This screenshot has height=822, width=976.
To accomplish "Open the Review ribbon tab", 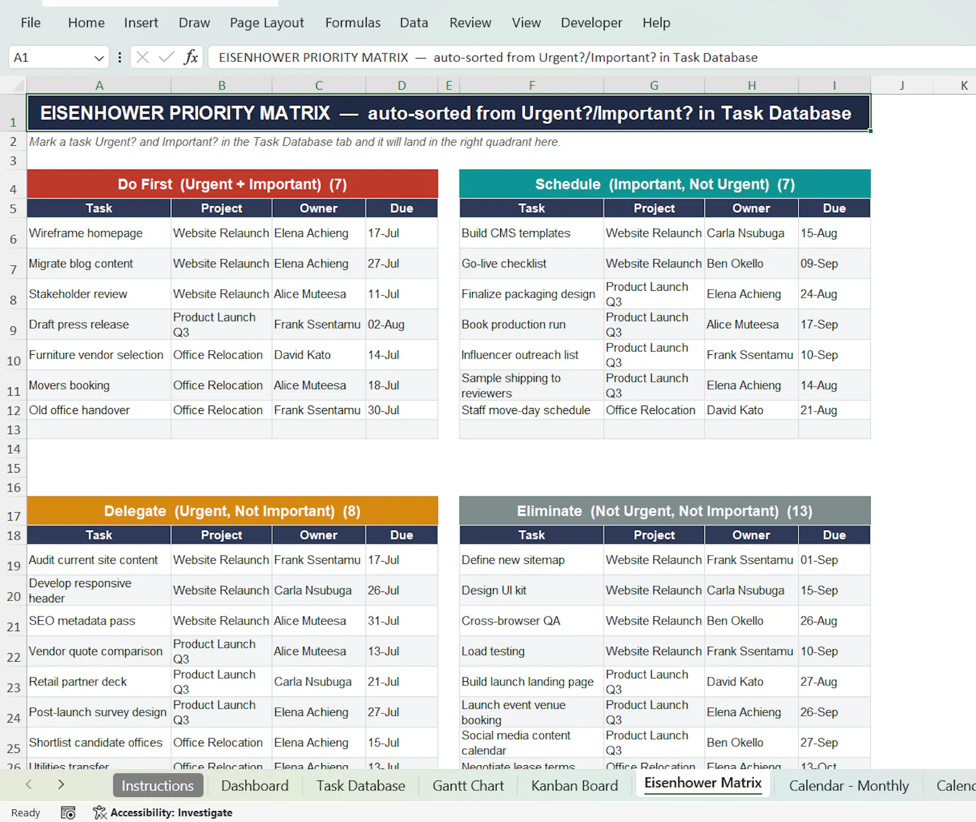I will click(470, 23).
